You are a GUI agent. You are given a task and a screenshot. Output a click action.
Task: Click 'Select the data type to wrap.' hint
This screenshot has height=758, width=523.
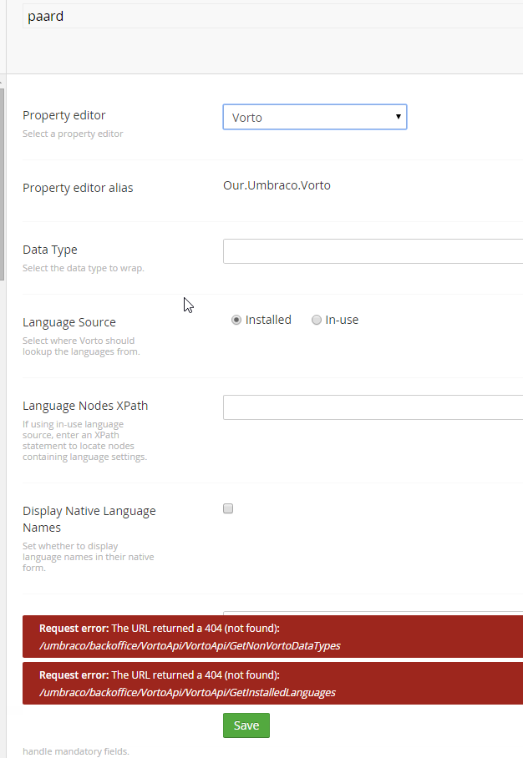click(x=84, y=268)
